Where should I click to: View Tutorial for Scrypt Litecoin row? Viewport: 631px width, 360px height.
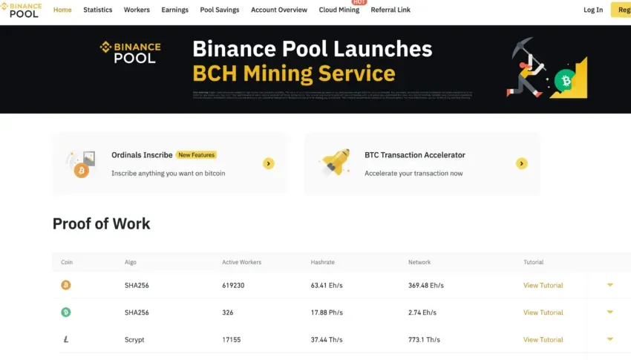tap(543, 339)
